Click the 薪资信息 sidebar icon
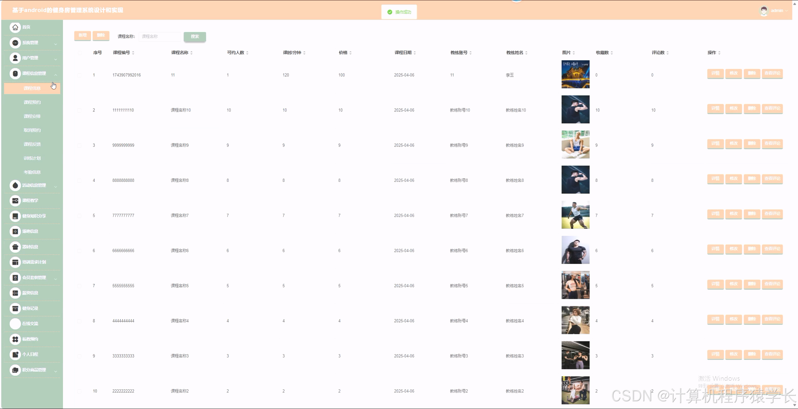The height and width of the screenshot is (409, 798). tap(15, 293)
